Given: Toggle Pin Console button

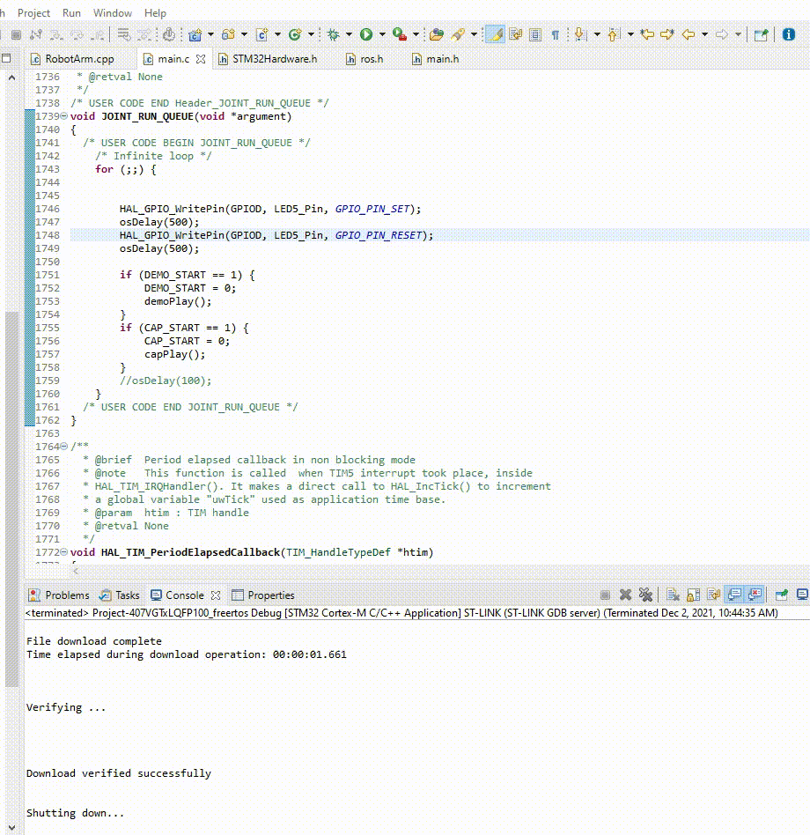Looking at the screenshot, I should [781, 595].
